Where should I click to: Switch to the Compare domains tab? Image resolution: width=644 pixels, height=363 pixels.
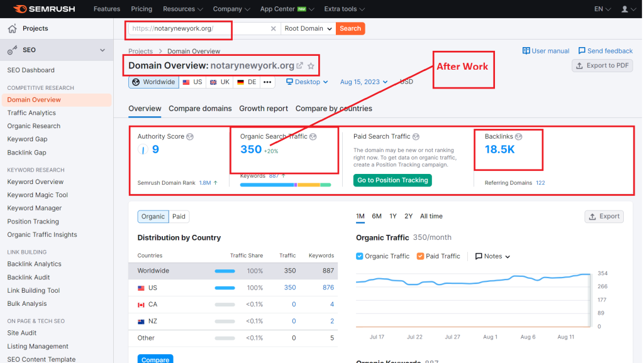point(200,108)
